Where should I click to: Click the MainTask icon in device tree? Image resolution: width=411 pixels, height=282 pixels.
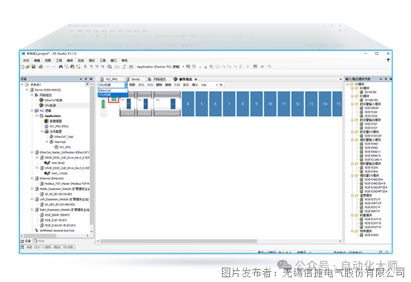point(51,142)
